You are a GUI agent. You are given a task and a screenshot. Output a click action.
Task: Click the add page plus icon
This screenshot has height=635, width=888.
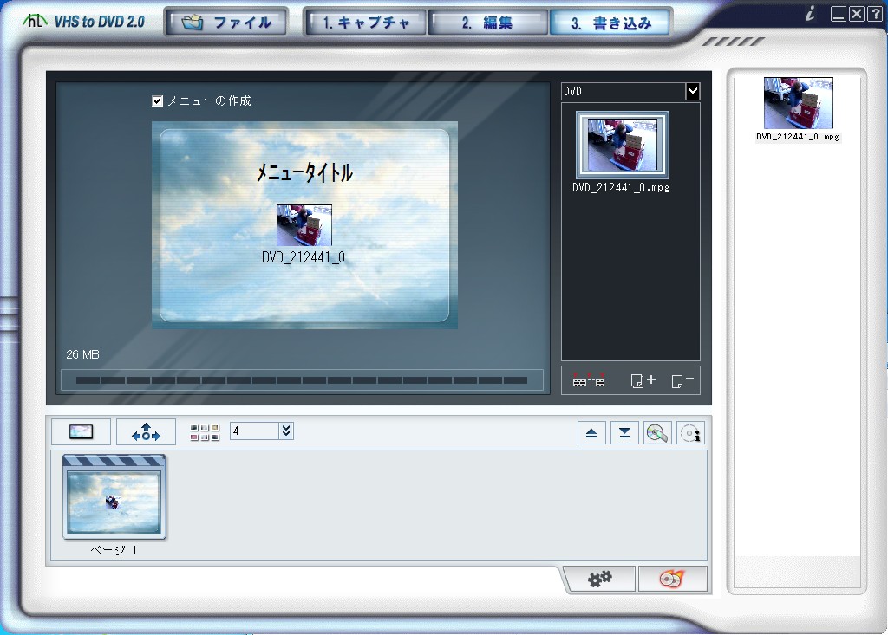click(643, 380)
